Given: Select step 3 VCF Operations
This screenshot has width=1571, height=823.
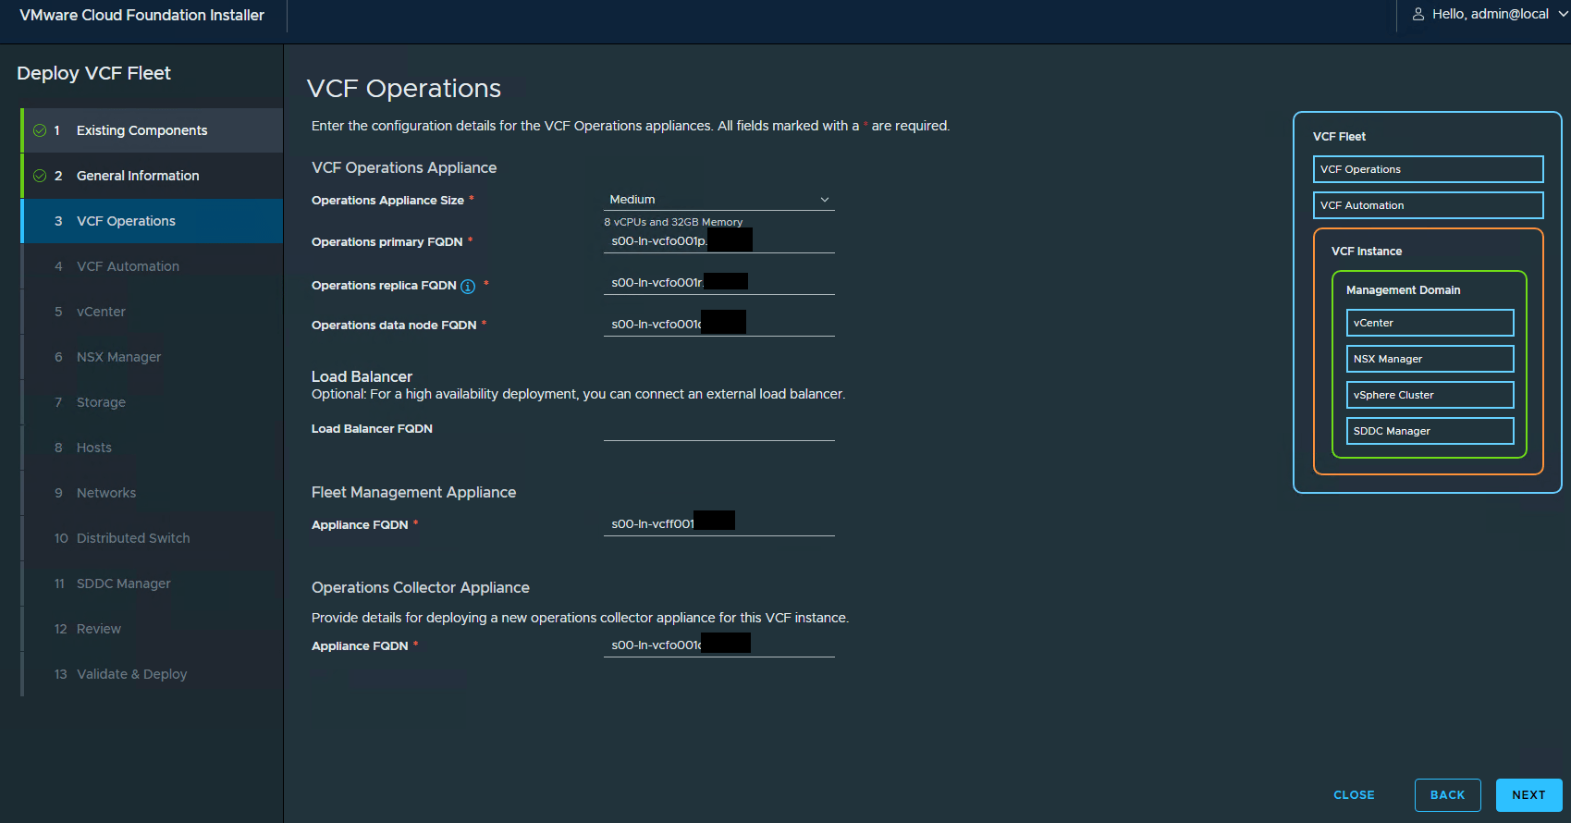Looking at the screenshot, I should pos(153,221).
